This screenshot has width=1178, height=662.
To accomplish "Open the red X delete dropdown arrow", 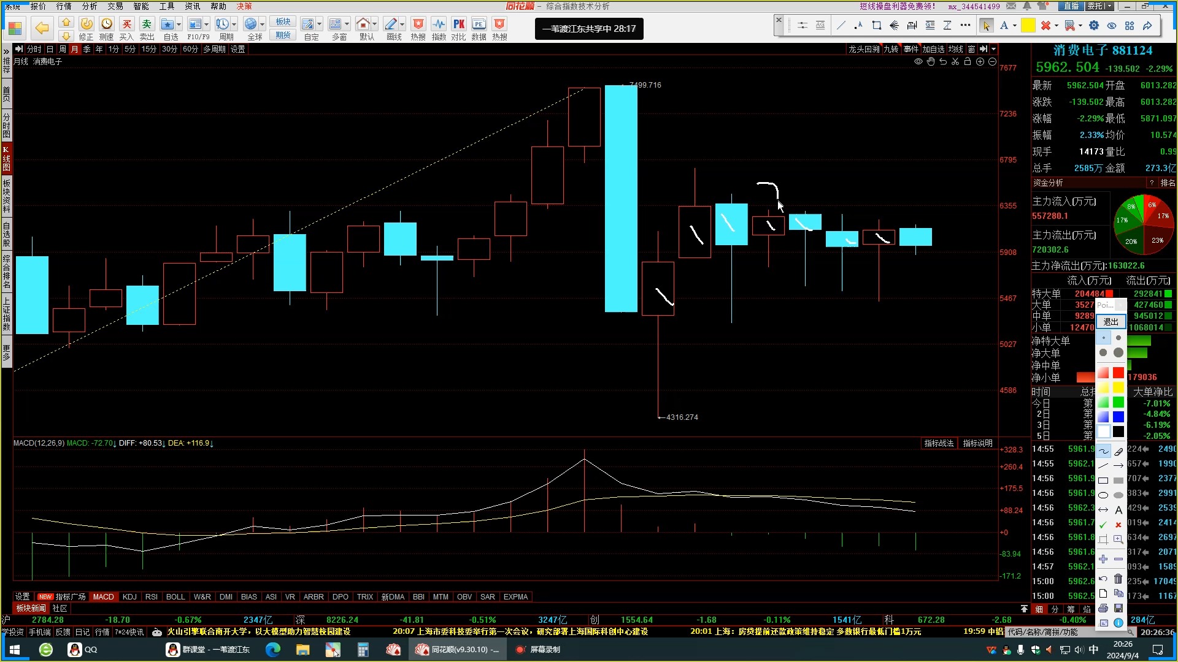I will [x=1057, y=25].
